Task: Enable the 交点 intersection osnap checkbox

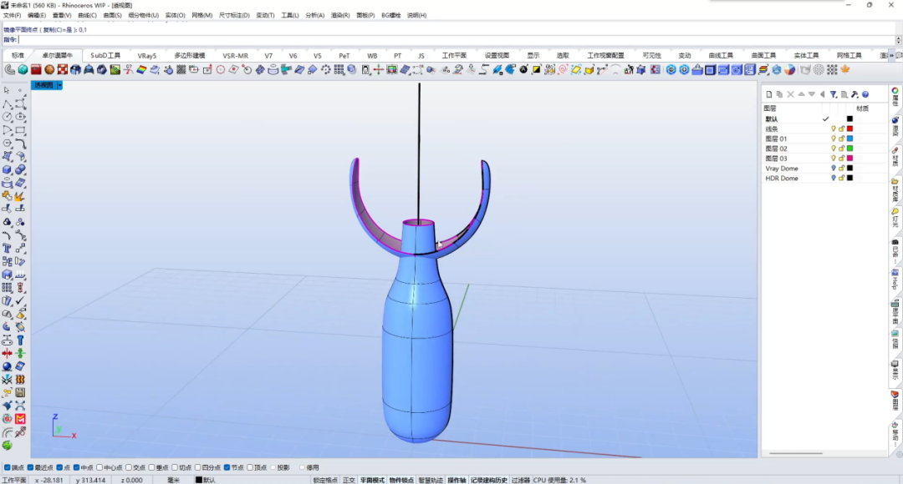Action: (129, 467)
